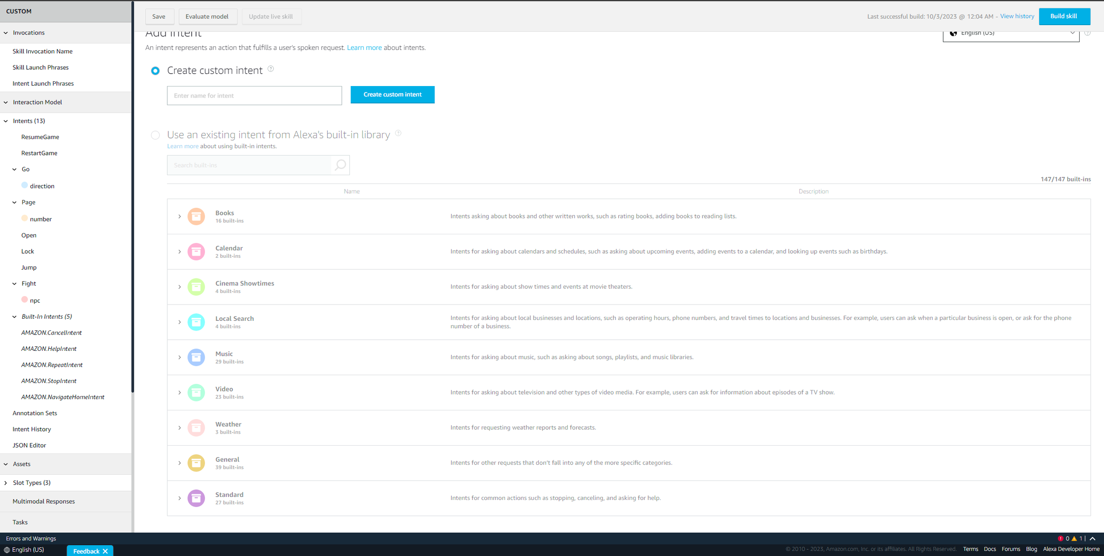Expand the Calendar built-ins row
Viewport: 1104px width, 556px height.
tap(180, 252)
